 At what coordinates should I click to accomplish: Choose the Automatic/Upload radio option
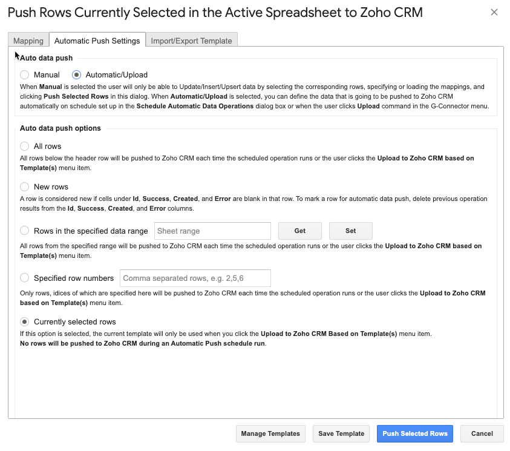pos(76,75)
